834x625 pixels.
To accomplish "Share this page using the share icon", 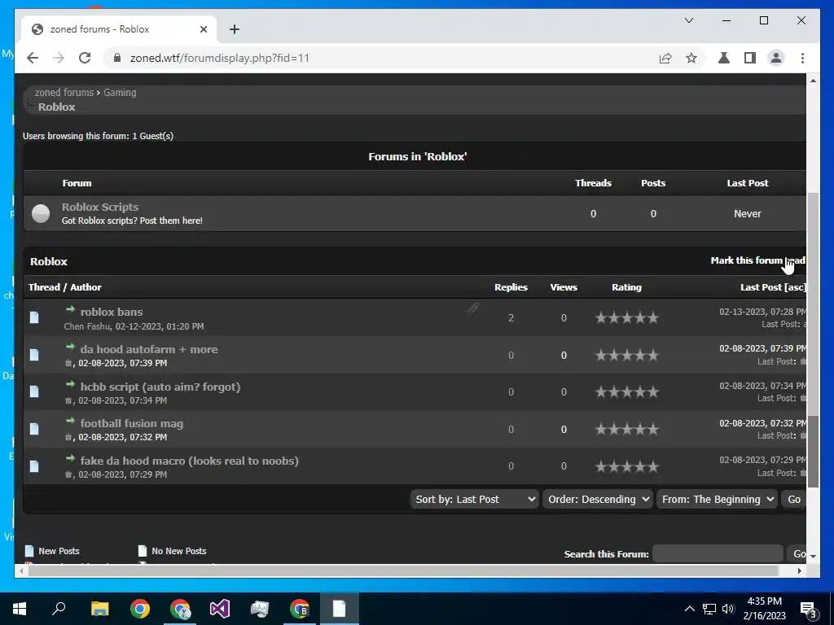I will 665,59.
